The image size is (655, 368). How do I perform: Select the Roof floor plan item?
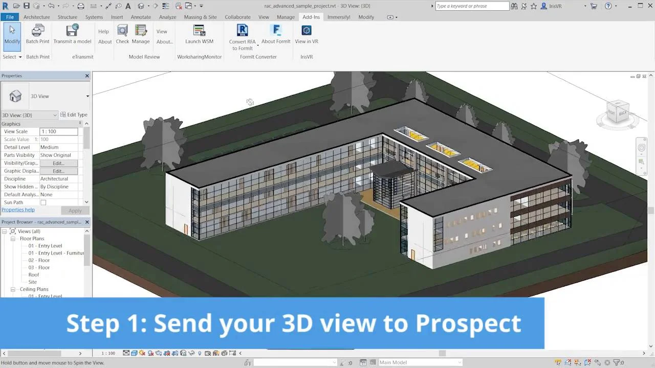pyautogui.click(x=34, y=275)
